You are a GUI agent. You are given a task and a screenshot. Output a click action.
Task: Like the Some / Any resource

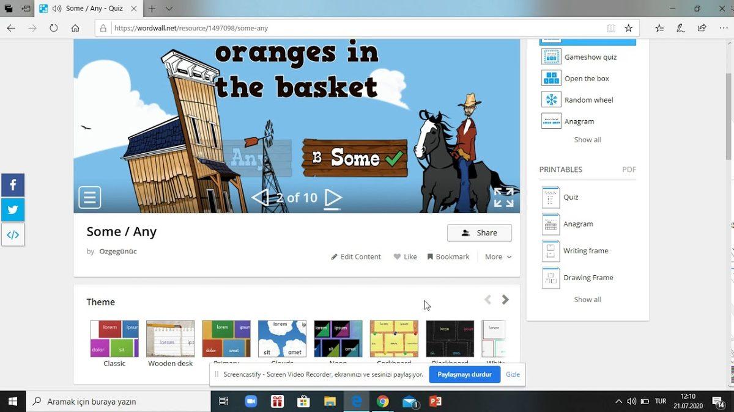pos(405,256)
